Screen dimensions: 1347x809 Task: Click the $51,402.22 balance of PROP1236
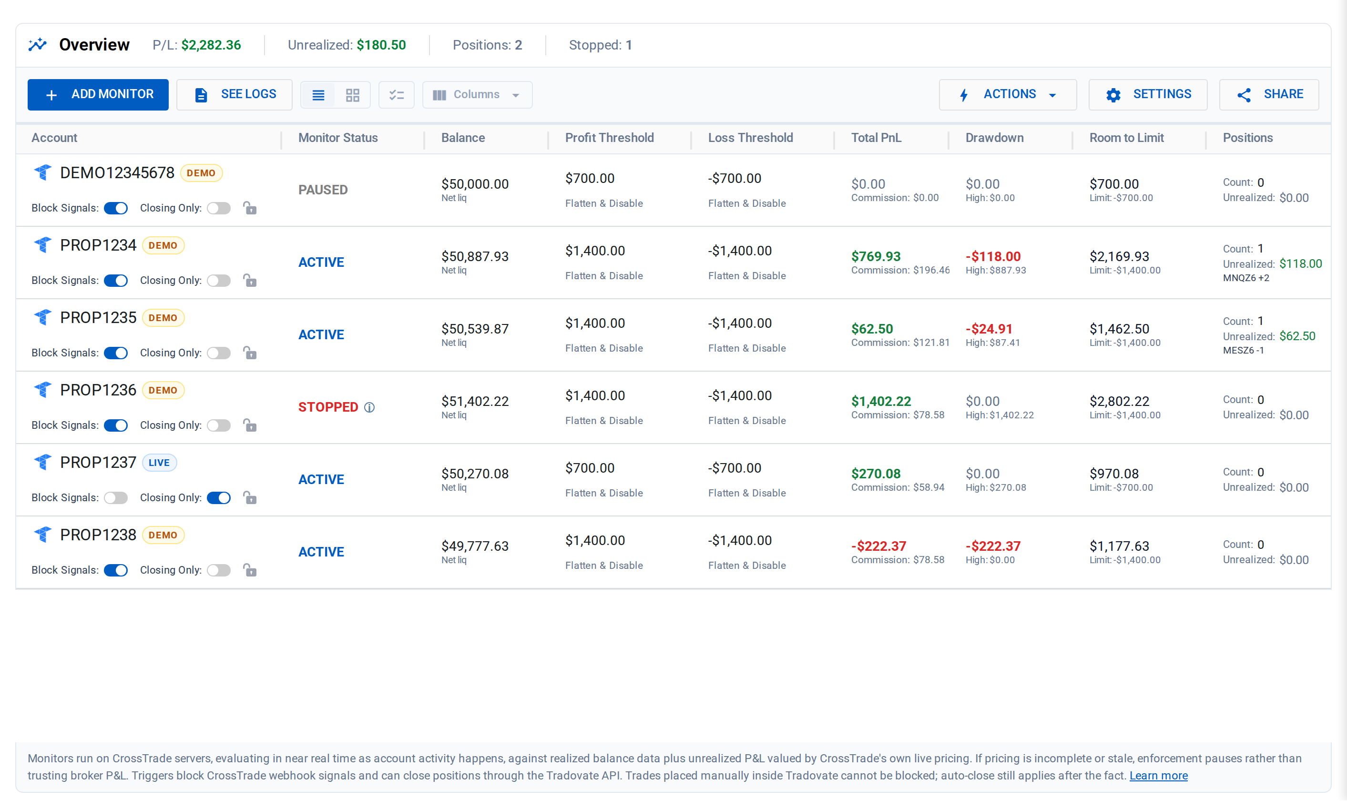point(474,401)
